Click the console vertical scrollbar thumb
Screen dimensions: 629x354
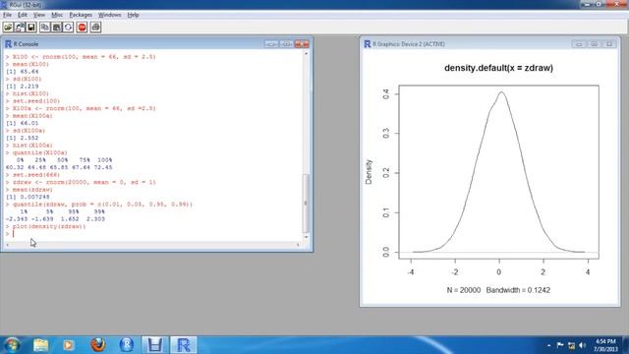(306, 204)
